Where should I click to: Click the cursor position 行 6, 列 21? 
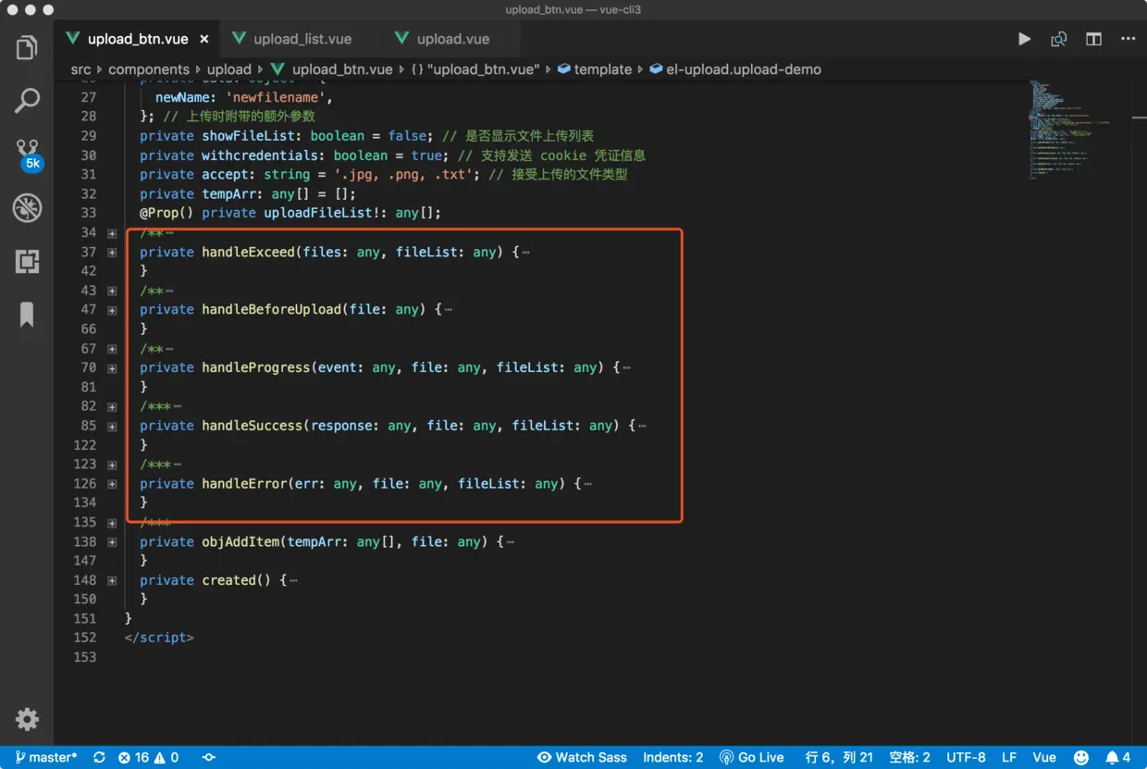(x=839, y=757)
